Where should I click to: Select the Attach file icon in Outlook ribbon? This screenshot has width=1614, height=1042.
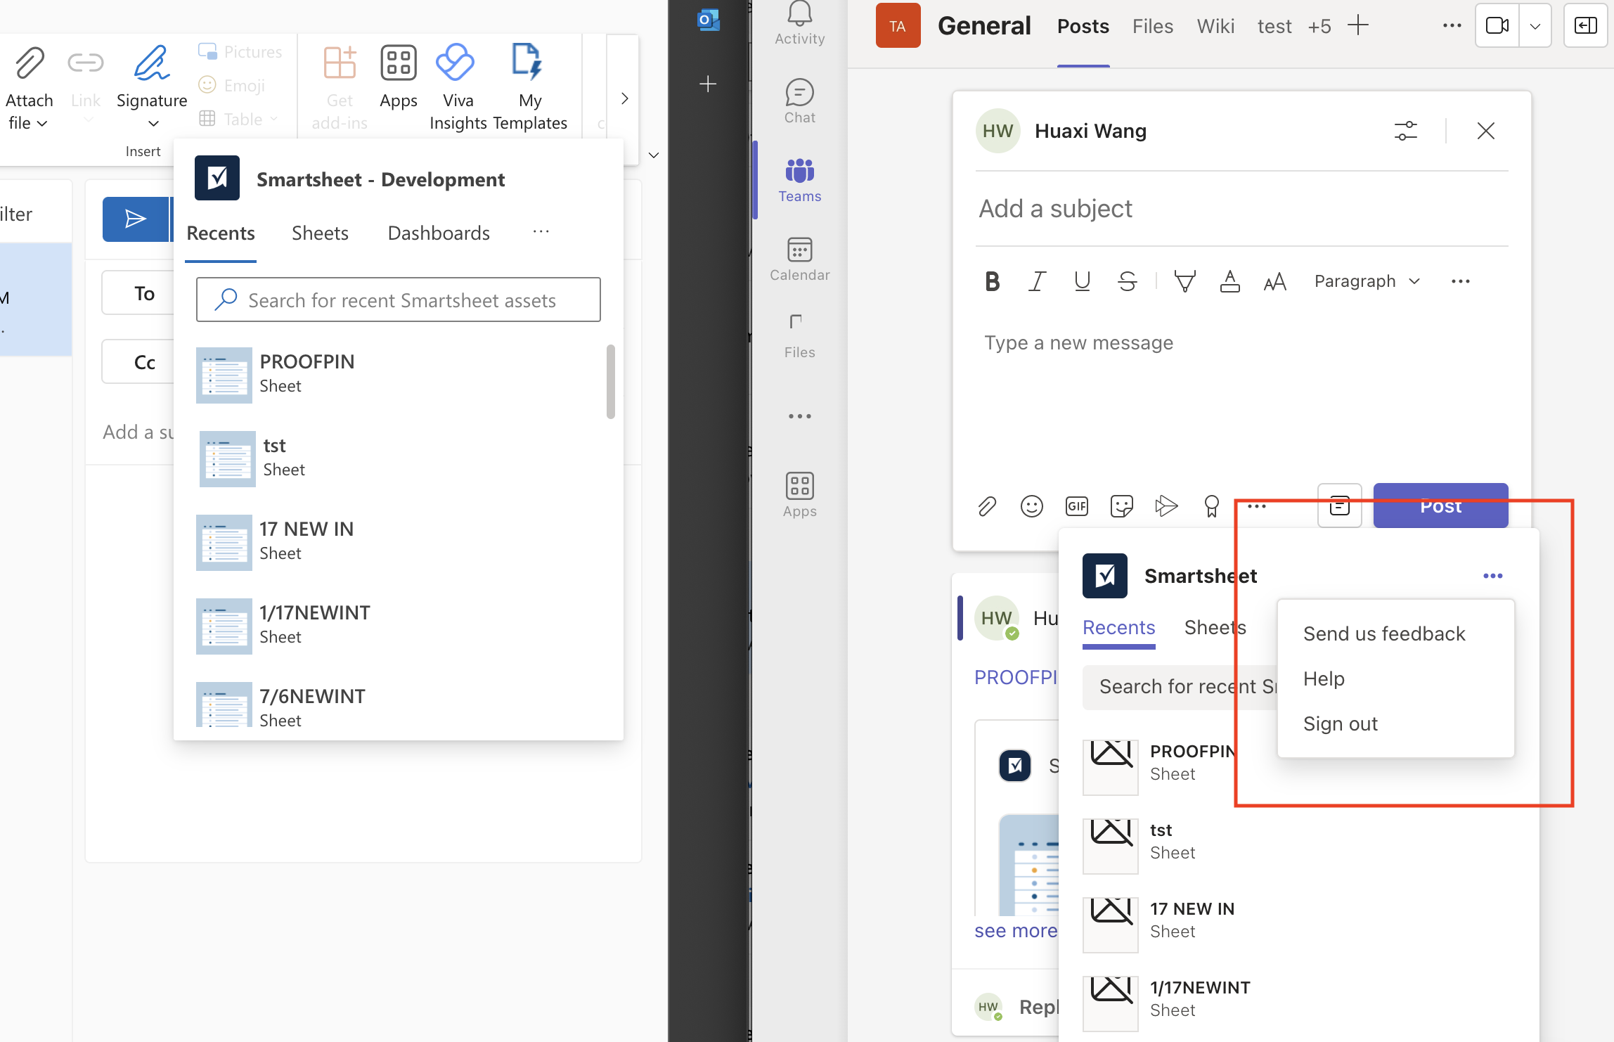pos(29,62)
